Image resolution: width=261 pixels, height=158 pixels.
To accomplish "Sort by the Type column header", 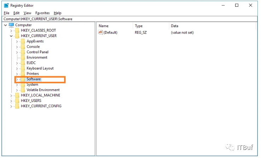I will click(x=151, y=26).
